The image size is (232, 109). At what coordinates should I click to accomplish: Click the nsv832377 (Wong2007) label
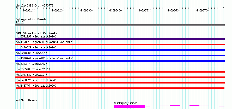point(31,64)
